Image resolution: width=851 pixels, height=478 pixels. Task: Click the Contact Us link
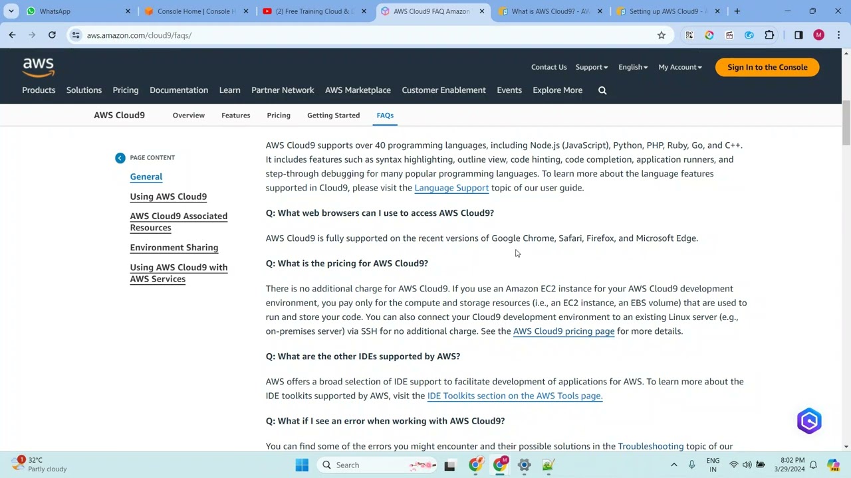(x=549, y=67)
